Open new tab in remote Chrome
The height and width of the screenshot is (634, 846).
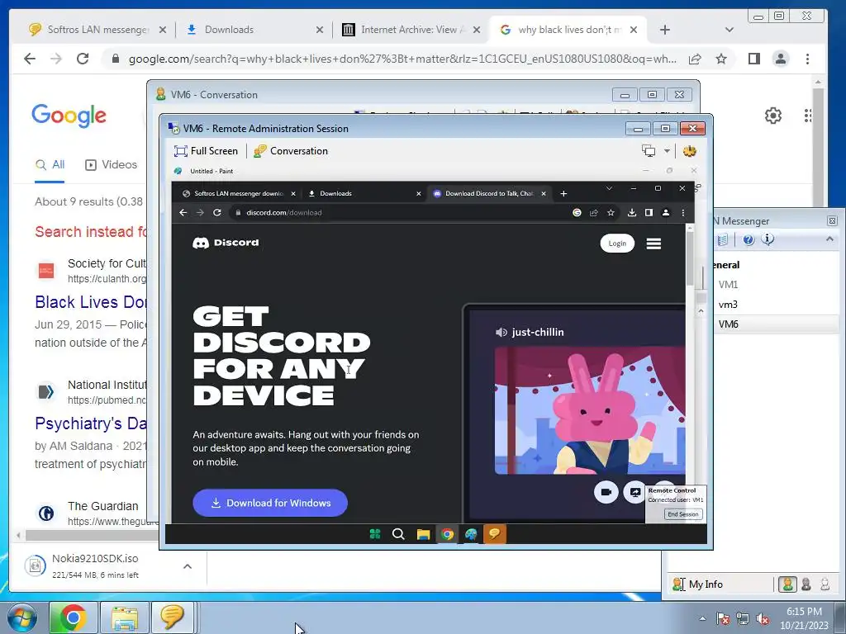563,193
